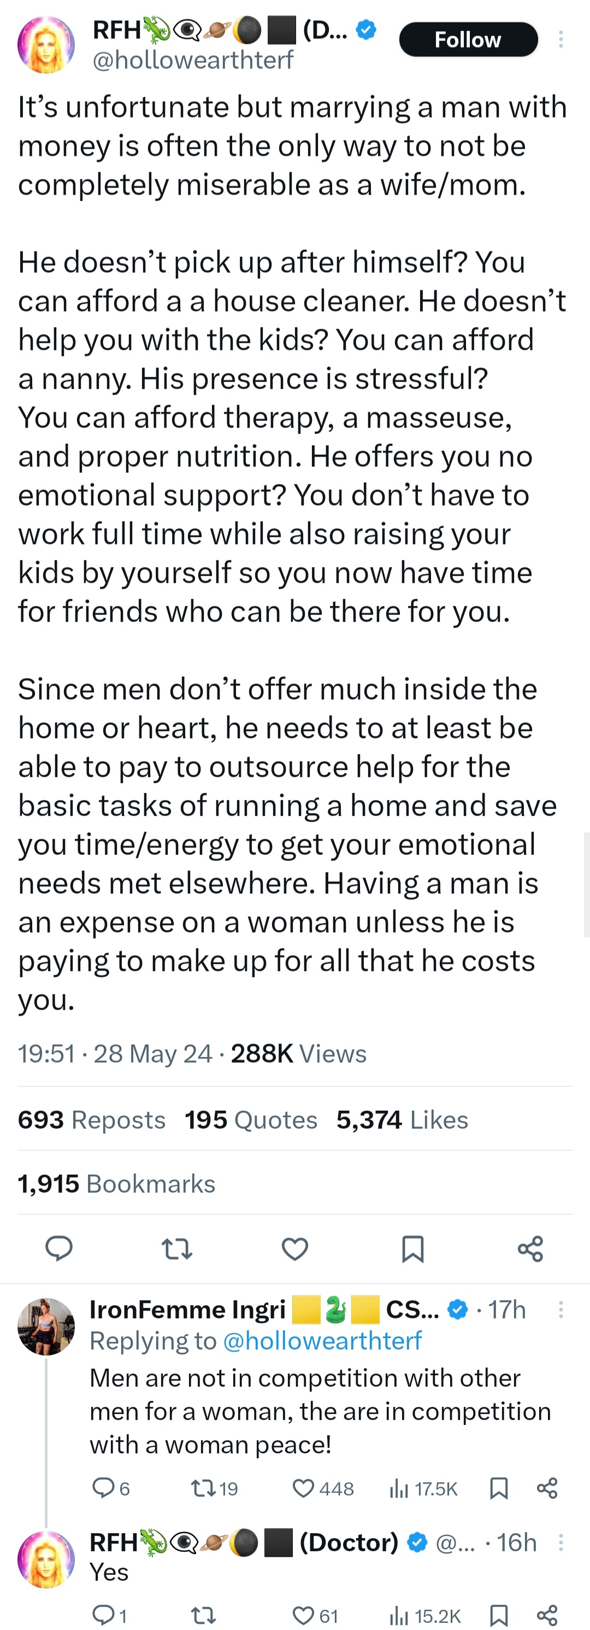View analytics of IronFemme Ingri's reply
Image resolution: width=590 pixels, height=1630 pixels.
[399, 1488]
